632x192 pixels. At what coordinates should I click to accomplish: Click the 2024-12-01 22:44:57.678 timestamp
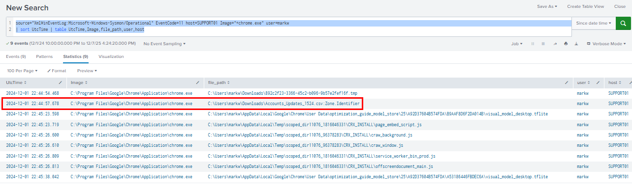pyautogui.click(x=32, y=104)
